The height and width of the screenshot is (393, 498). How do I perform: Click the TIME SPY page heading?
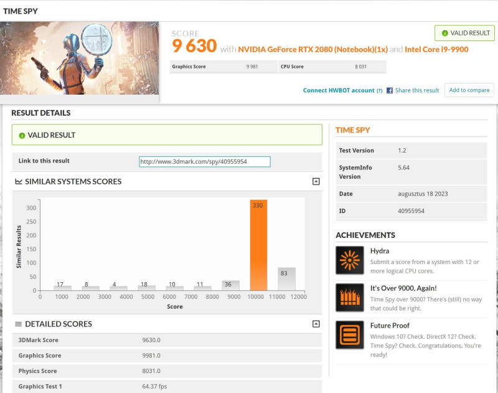21,11
